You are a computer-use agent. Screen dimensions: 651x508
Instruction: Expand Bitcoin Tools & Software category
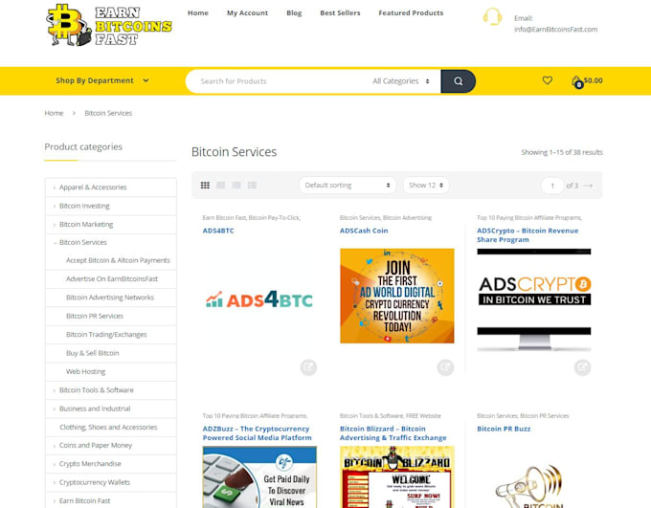pos(55,390)
